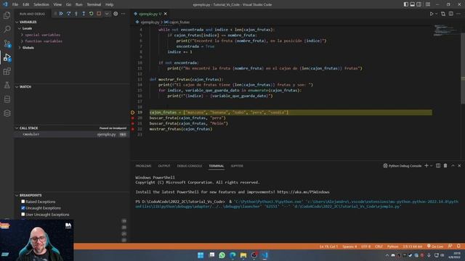Open the Windows Start menu
This screenshot has width=465, height=261.
[x=201, y=255]
